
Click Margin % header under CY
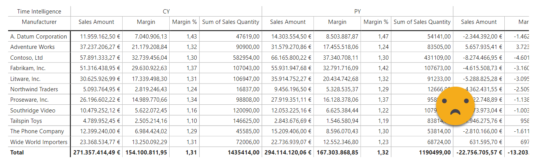point(184,22)
